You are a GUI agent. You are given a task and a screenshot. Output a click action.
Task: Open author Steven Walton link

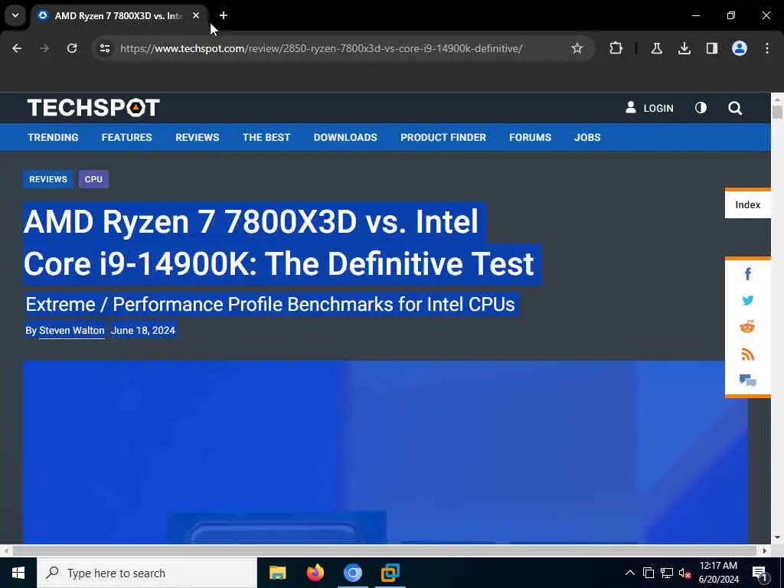click(71, 331)
